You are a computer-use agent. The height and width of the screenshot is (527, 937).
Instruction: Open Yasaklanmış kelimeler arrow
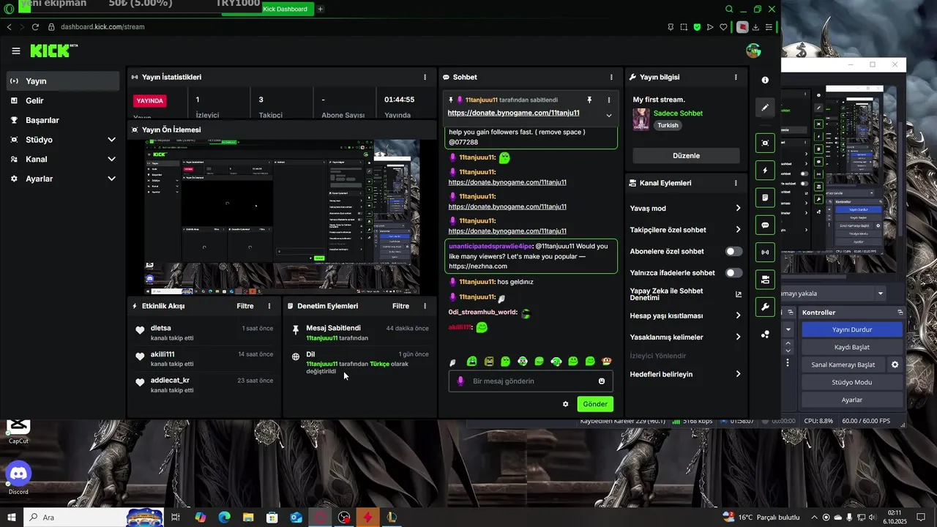(x=738, y=337)
